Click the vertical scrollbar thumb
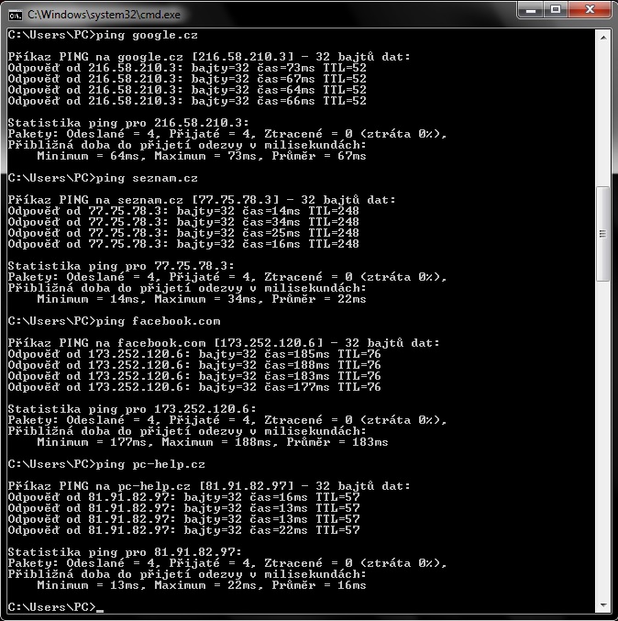The image size is (618, 621). 603,234
